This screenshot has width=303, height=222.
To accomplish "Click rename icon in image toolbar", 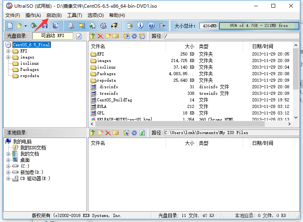I will point(115,36).
